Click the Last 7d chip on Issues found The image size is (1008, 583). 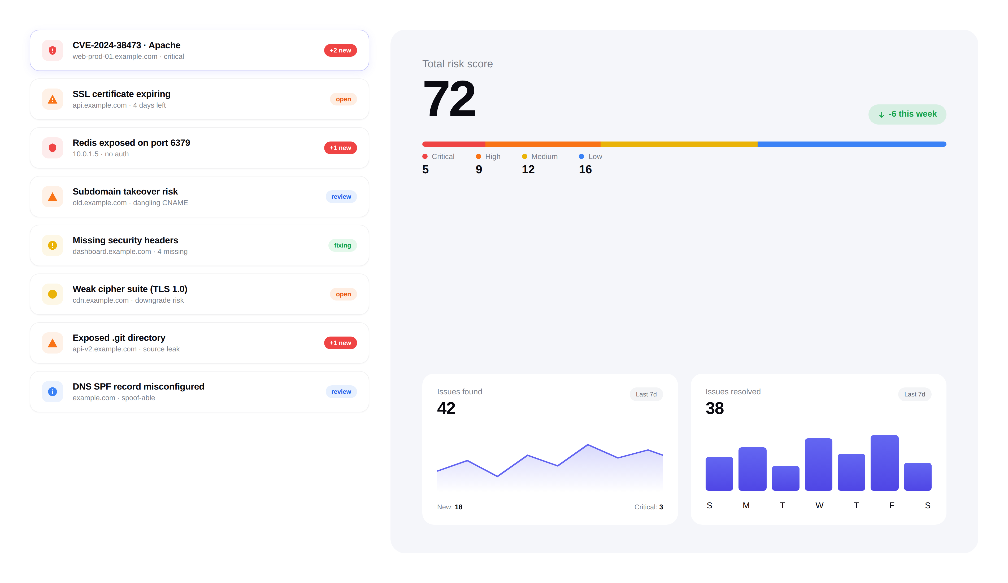646,394
